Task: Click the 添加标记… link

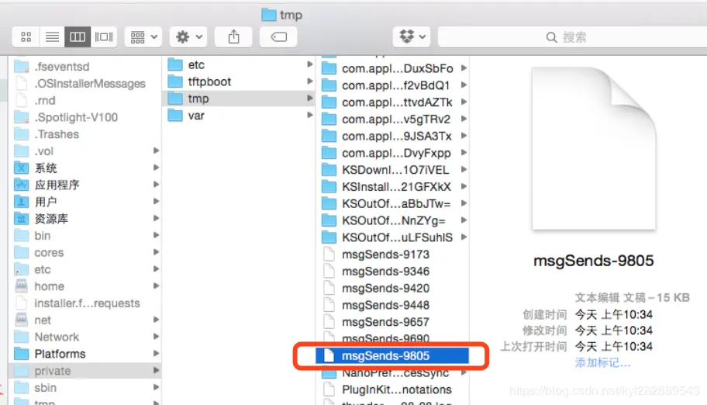Action: (x=602, y=362)
